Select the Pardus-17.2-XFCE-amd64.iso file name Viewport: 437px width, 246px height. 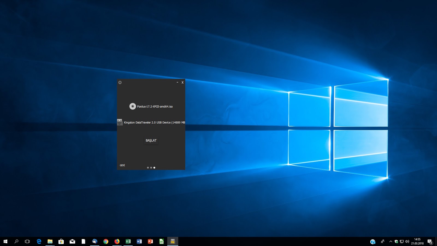[155, 107]
